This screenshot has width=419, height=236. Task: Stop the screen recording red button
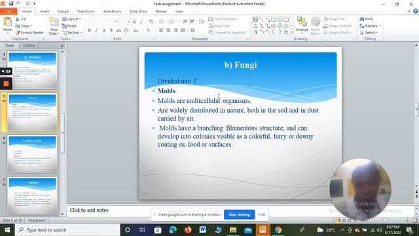6,83
